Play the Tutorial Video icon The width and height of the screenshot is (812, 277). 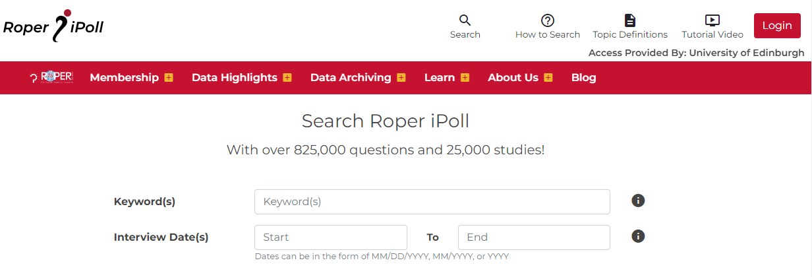712,20
